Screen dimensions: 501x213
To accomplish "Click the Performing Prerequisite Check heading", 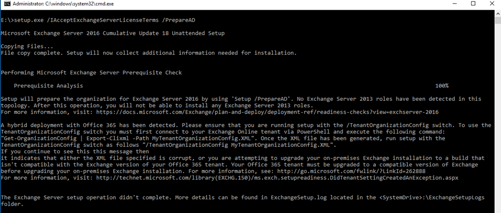I will pyautogui.click(x=91, y=73).
